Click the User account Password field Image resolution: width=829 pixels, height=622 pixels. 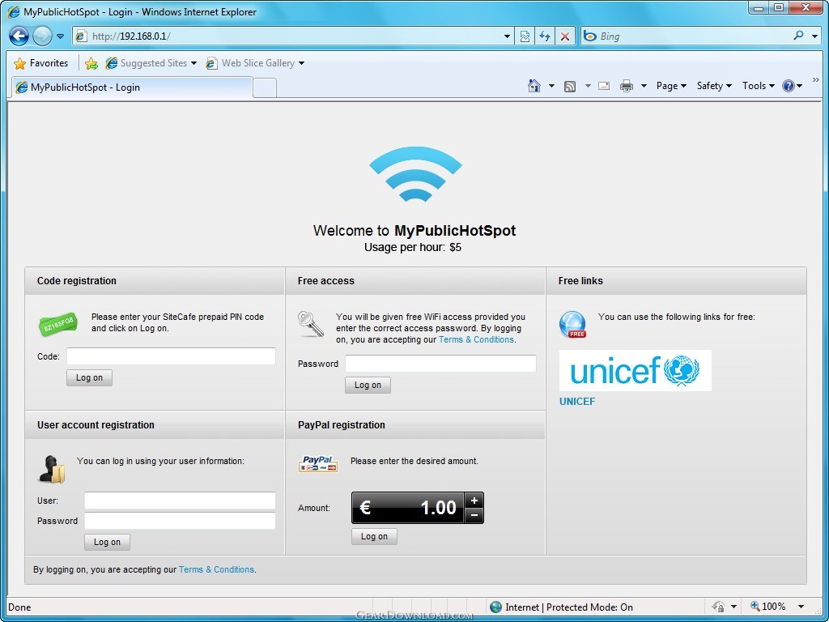click(180, 521)
